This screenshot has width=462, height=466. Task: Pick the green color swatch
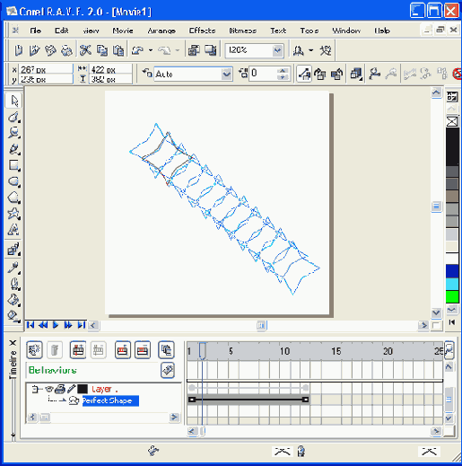coord(452,296)
